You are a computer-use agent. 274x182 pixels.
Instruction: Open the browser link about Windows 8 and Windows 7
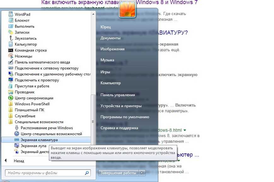[120, 3]
